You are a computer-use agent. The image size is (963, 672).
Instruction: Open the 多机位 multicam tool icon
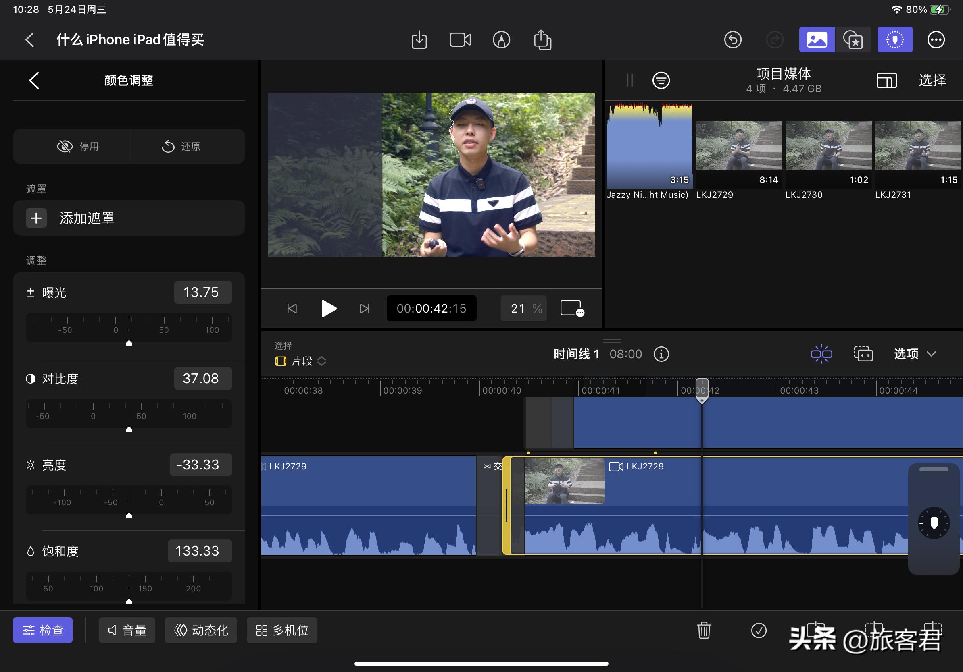tap(282, 630)
